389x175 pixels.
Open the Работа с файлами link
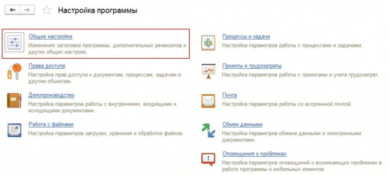(51, 124)
